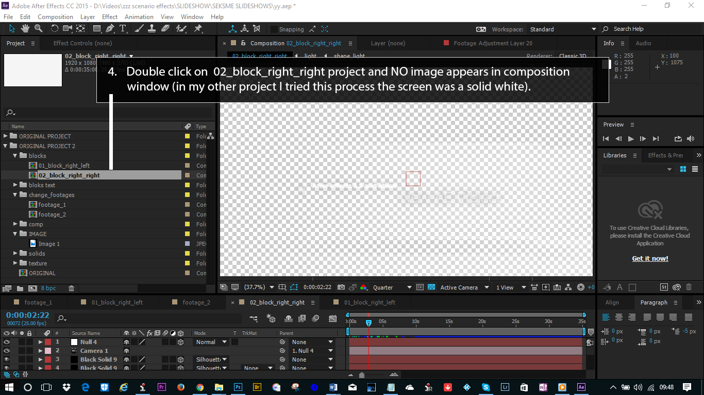This screenshot has width=704, height=395.
Task: Expand the bloks text folder
Action: (x=15, y=185)
